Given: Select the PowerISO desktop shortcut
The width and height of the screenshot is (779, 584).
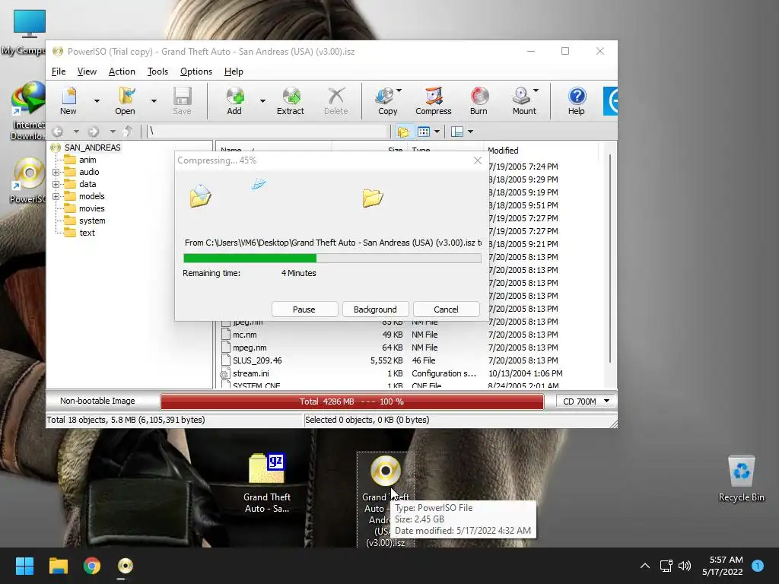Looking at the screenshot, I should click(x=28, y=179).
